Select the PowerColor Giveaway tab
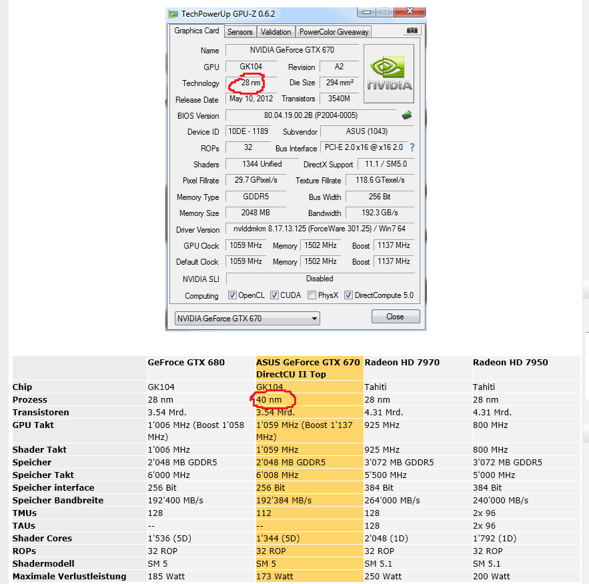589x584 pixels. (334, 32)
